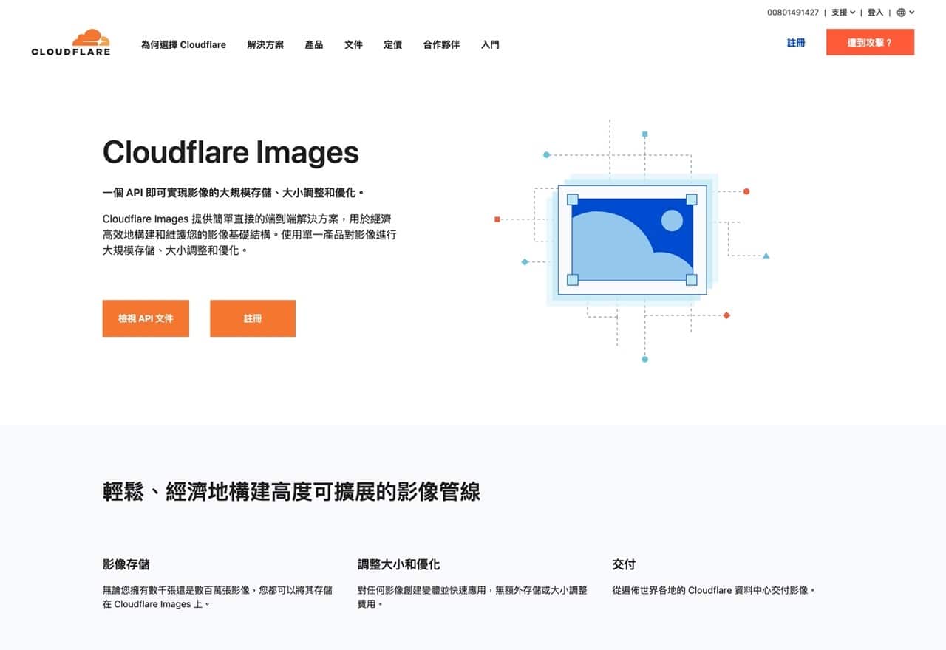The height and width of the screenshot is (650, 946).
Task: Click the Cloudflare Images illustration
Action: point(633,242)
